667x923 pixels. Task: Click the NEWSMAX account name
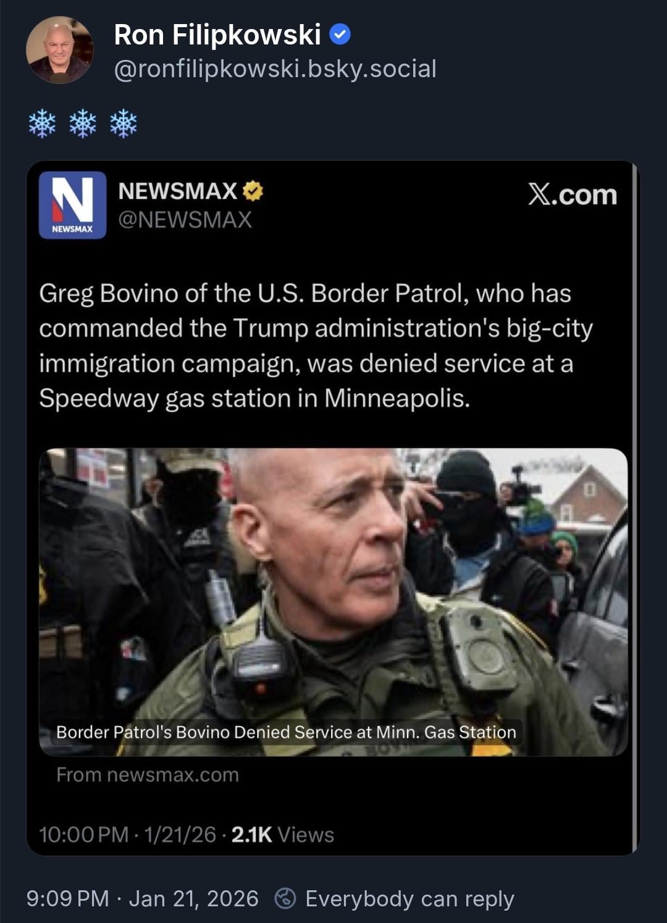click(178, 191)
